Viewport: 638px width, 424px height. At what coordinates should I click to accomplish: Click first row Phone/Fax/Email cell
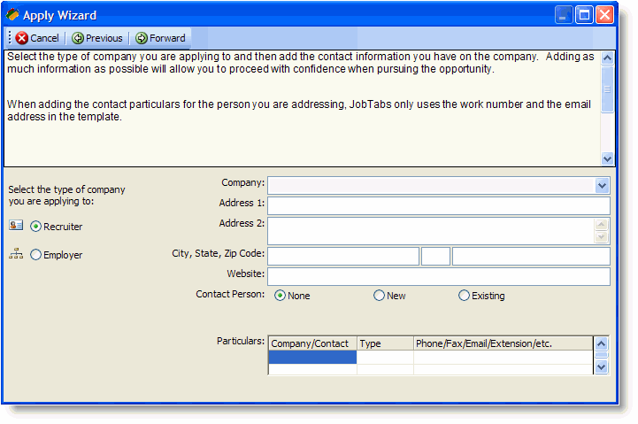coord(503,357)
